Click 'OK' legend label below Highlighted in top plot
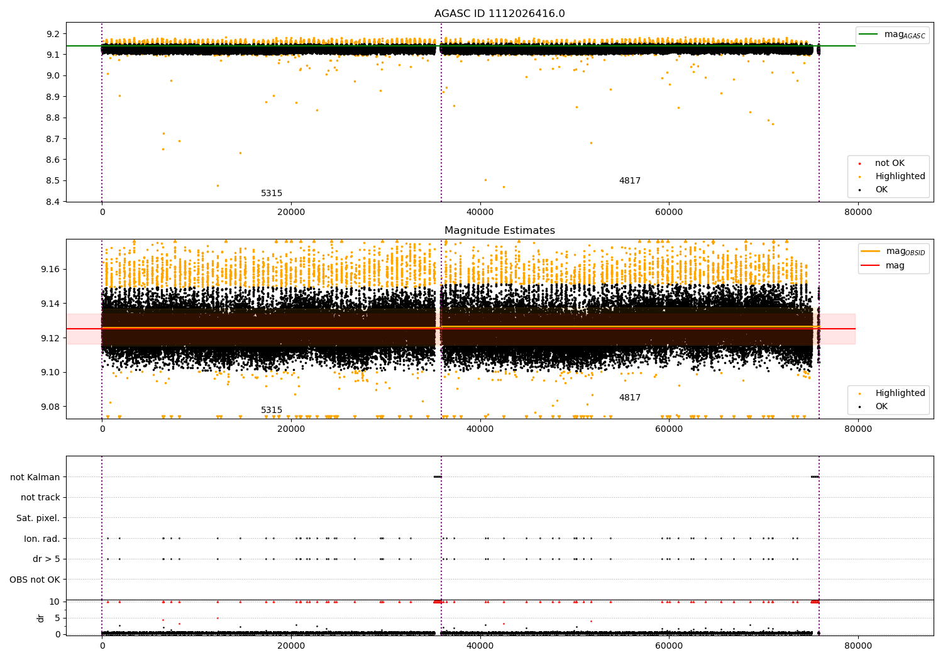 [x=881, y=190]
